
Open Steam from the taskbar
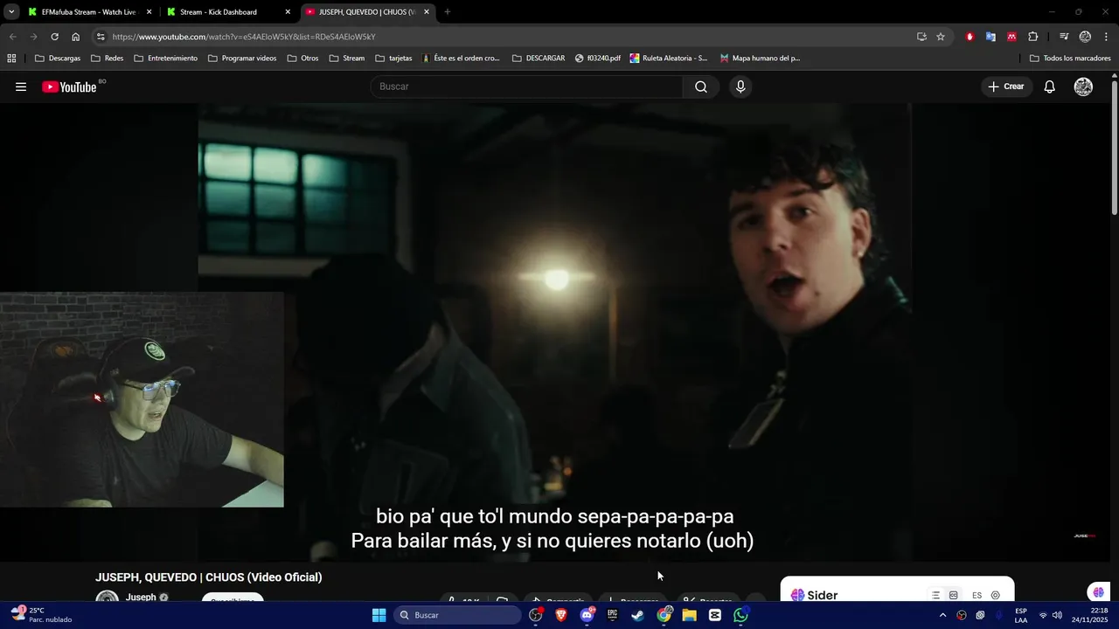coord(637,615)
